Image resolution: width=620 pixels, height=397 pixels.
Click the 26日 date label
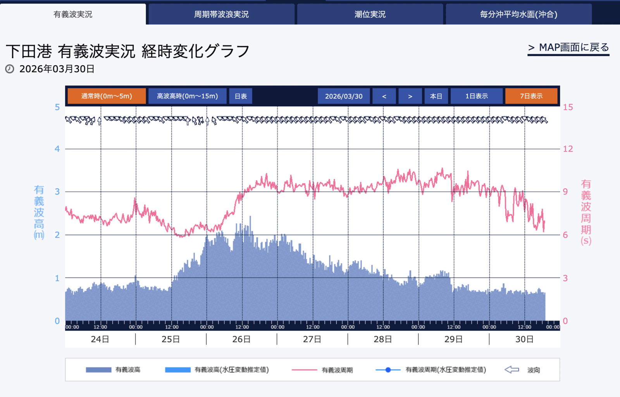coord(241,339)
